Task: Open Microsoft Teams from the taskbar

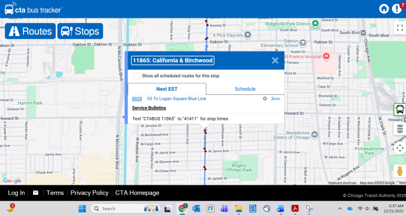Action: click(224, 208)
